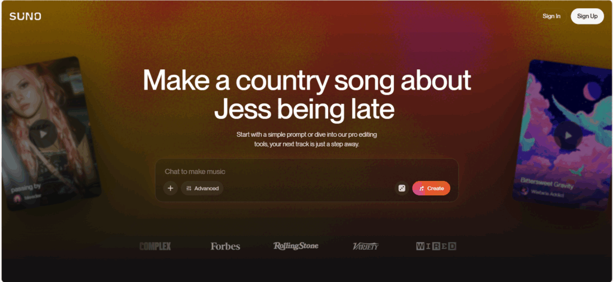Click the Variety logo
613x282 pixels.
(366, 246)
